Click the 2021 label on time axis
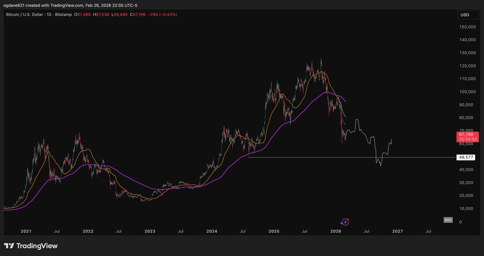This screenshot has width=484, height=256. (x=26, y=231)
